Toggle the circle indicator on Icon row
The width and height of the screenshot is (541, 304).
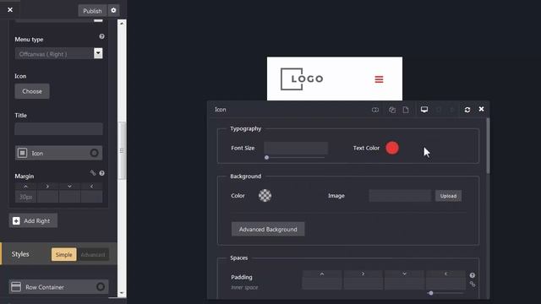coord(94,153)
